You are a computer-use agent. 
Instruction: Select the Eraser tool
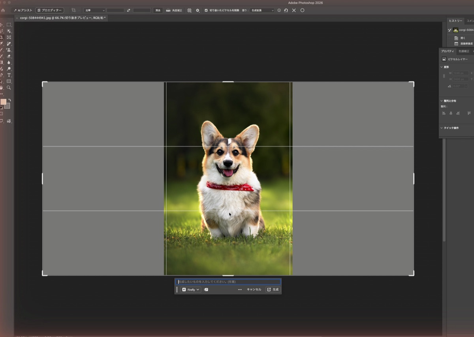click(9, 56)
